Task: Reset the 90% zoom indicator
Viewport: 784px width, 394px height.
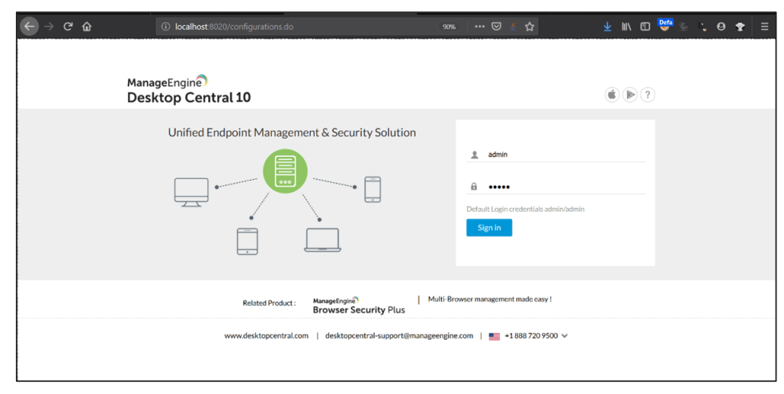Action: click(x=449, y=27)
